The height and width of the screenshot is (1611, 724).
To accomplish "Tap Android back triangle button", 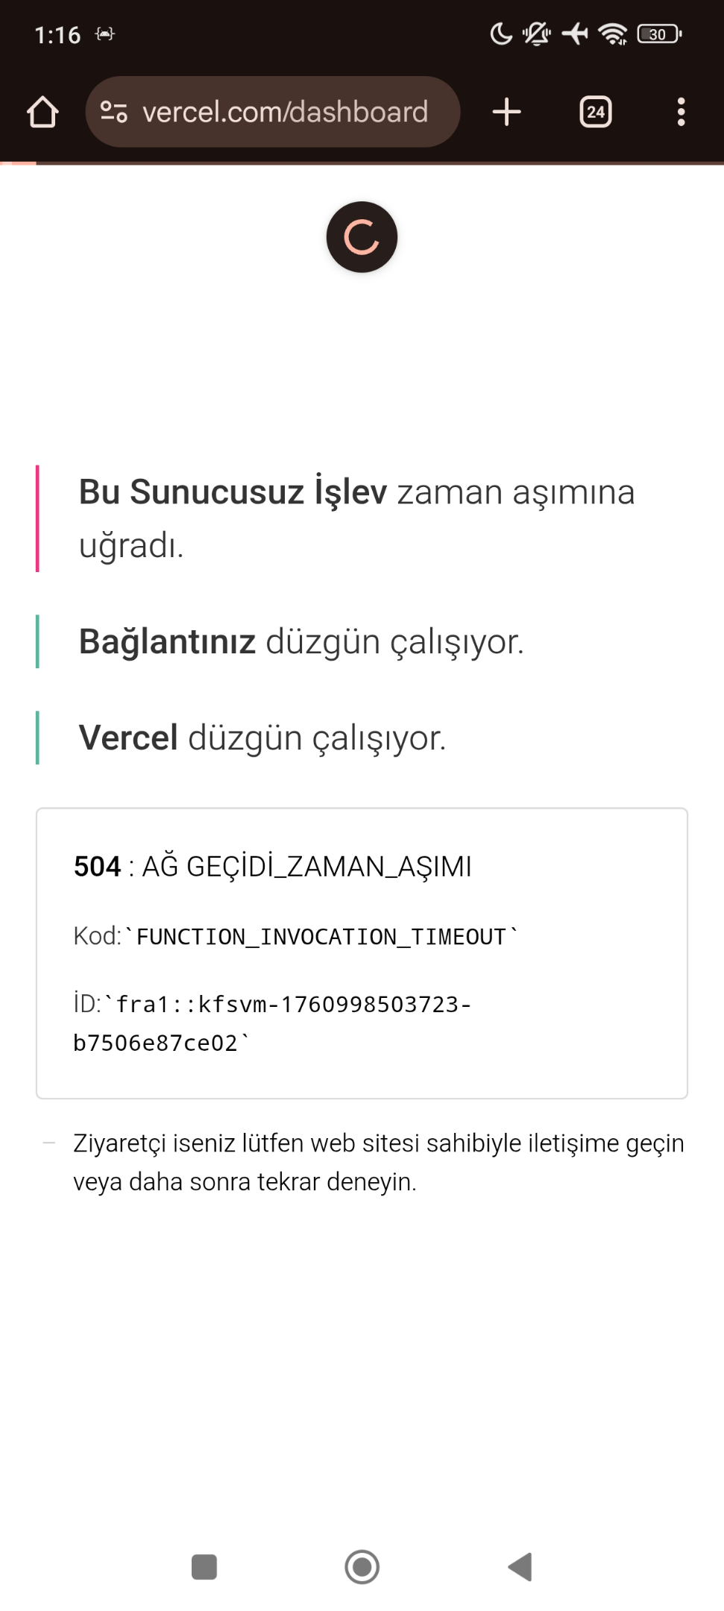I will point(520,1566).
